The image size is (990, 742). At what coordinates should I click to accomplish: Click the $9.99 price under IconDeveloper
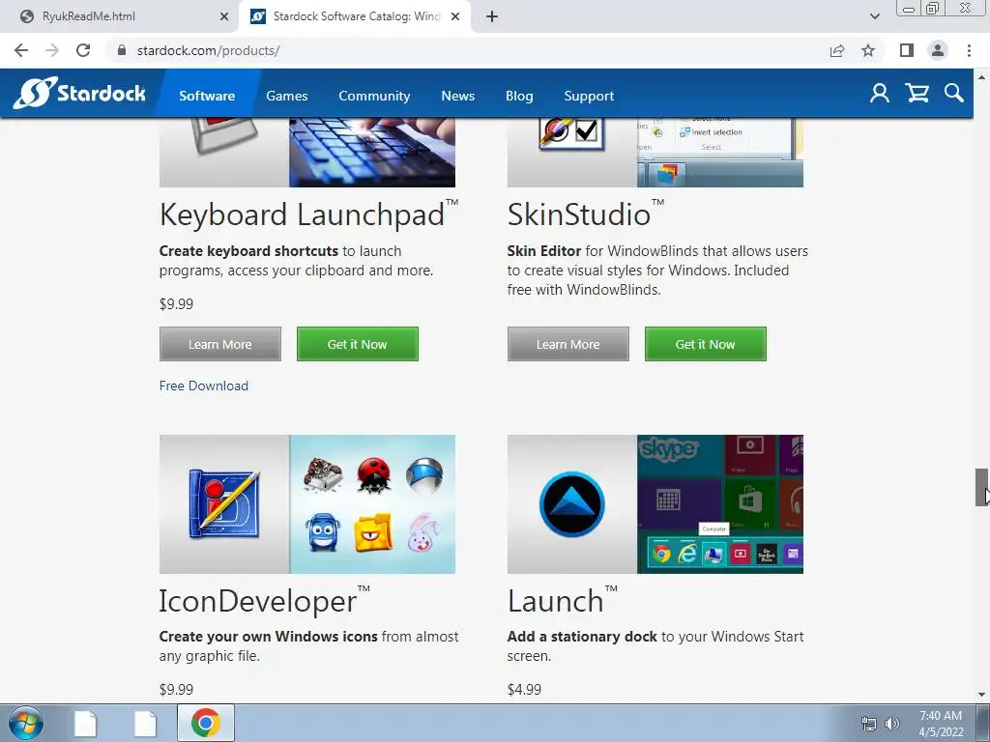click(x=176, y=690)
